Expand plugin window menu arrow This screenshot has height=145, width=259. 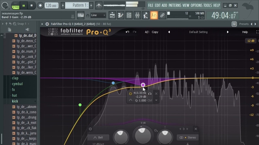pos(42,24)
